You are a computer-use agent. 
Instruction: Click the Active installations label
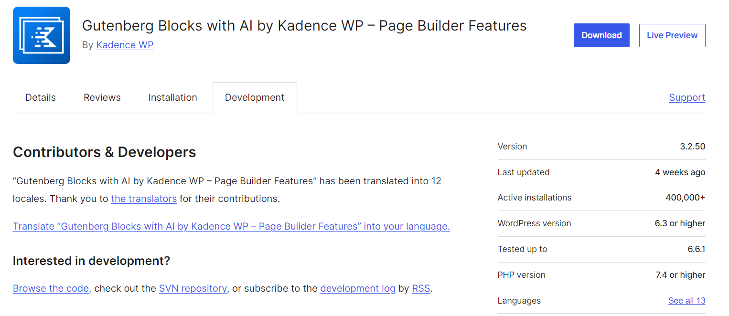tap(535, 198)
